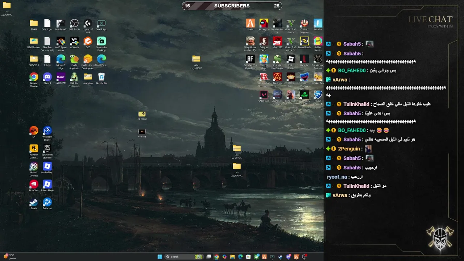
Task: Select the Among Us game shortcut
Action: (264, 25)
